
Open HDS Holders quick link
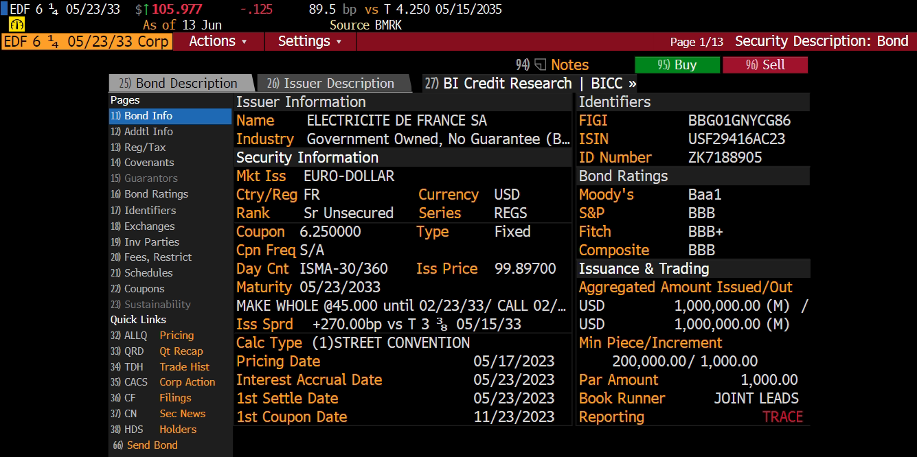(x=153, y=430)
